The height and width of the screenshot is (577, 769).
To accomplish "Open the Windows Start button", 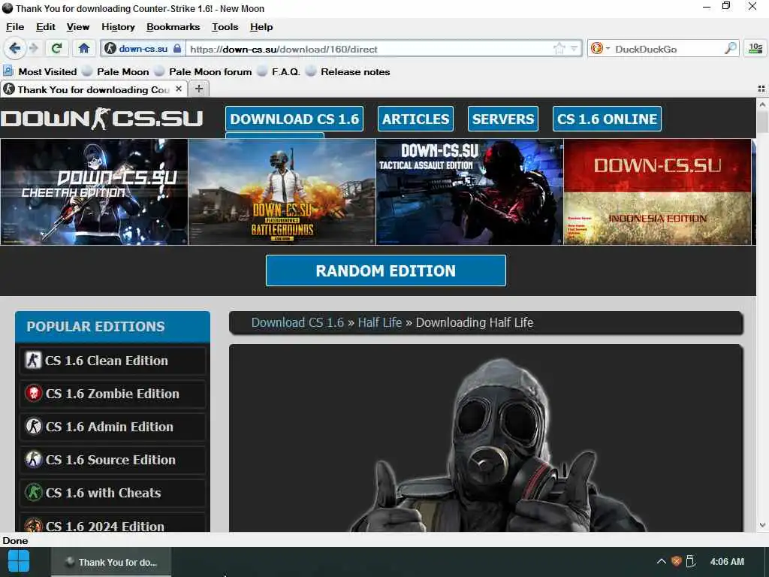I will click(x=19, y=562).
